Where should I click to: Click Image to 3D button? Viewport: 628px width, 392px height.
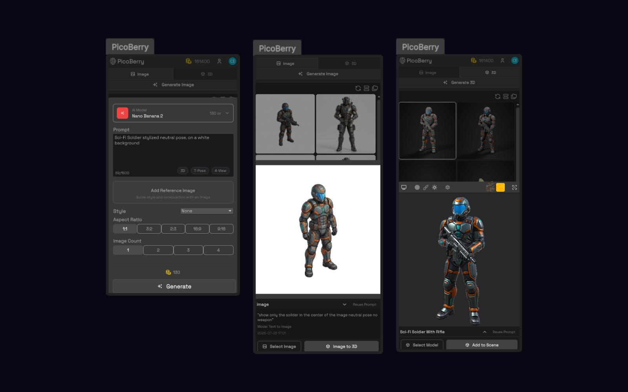click(341, 347)
